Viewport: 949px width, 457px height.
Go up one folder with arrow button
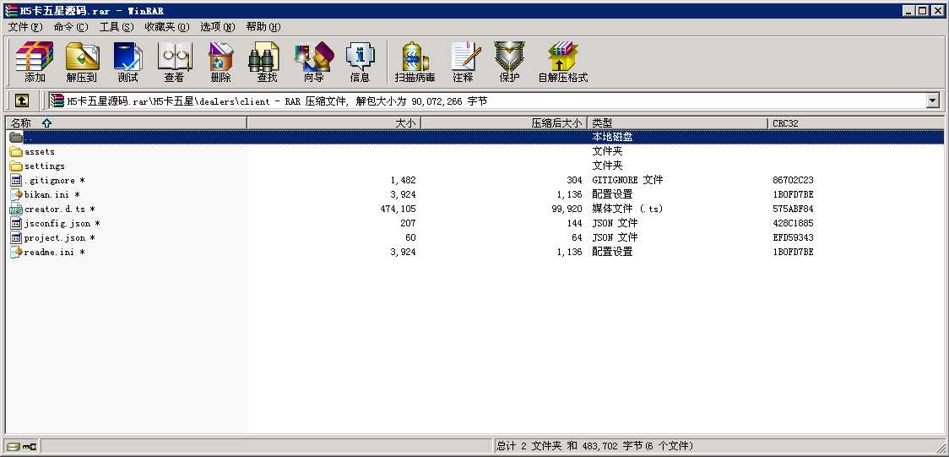coord(22,101)
